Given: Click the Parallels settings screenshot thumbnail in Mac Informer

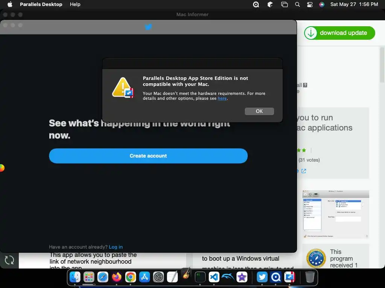Looking at the screenshot, I should click(x=336, y=214).
